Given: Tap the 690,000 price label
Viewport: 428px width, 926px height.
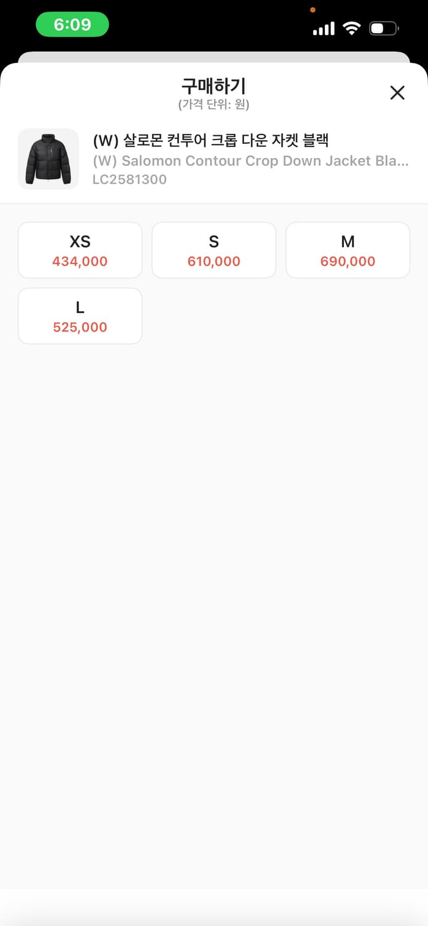Looking at the screenshot, I should (x=348, y=261).
